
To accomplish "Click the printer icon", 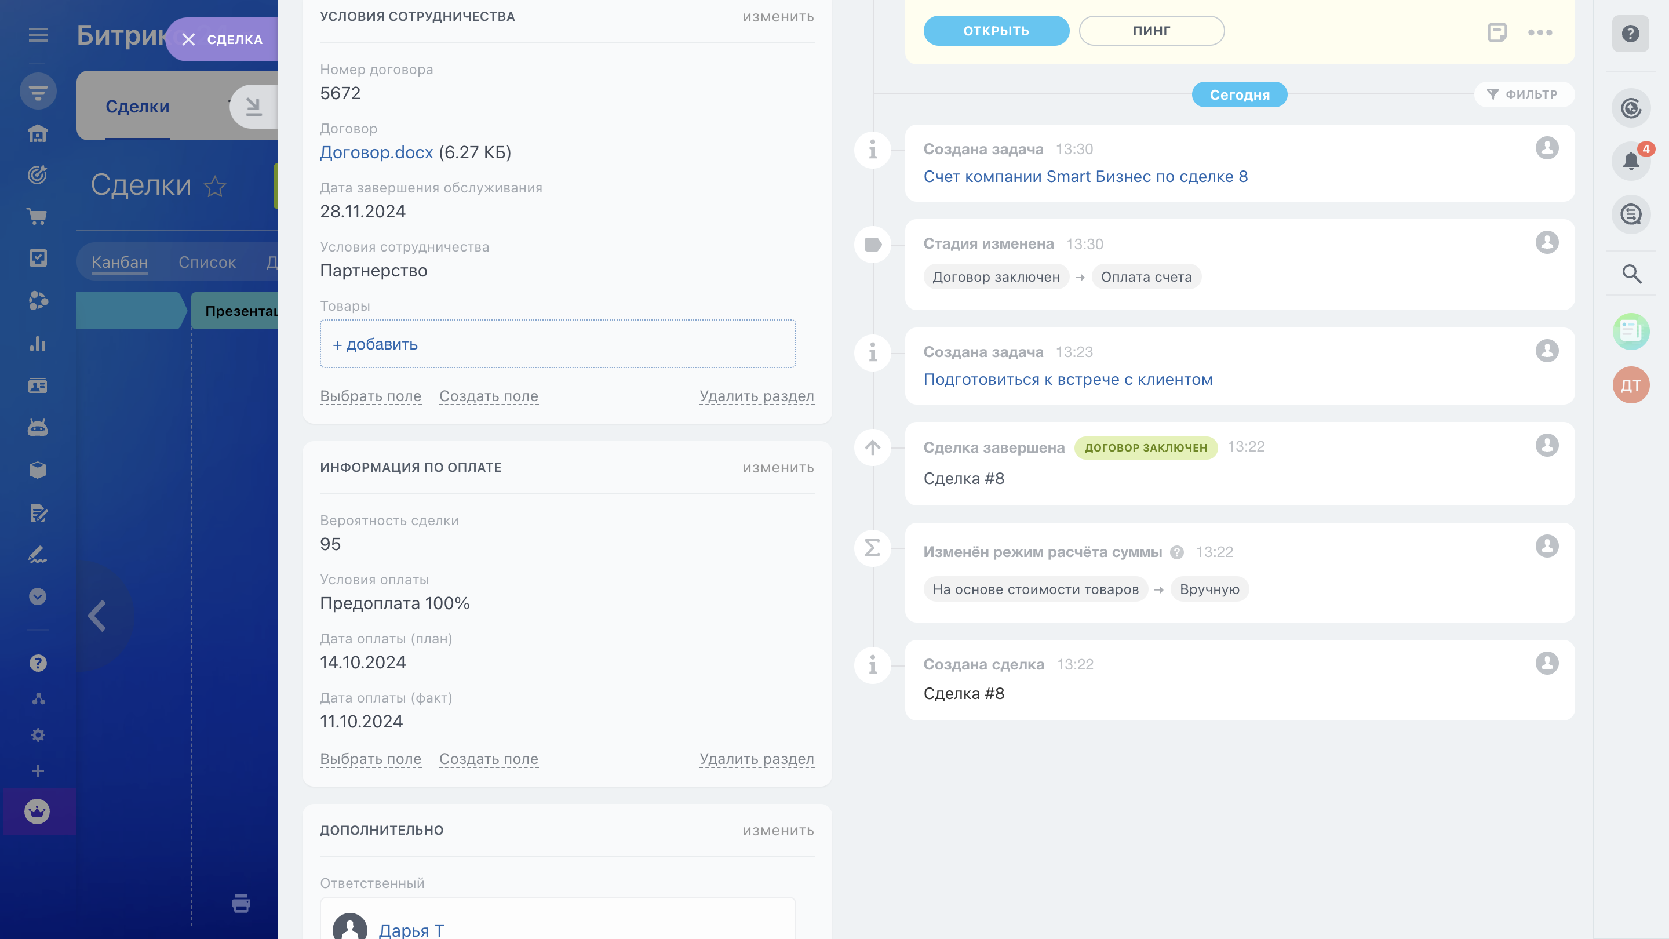I will click(x=241, y=902).
